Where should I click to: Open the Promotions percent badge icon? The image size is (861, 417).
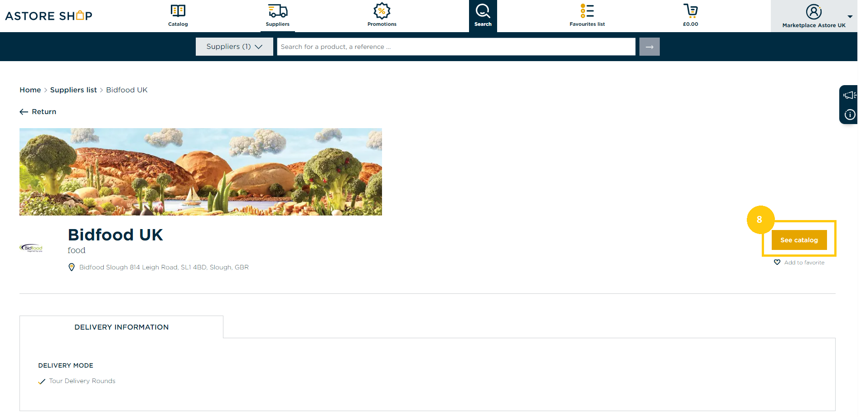tap(382, 11)
